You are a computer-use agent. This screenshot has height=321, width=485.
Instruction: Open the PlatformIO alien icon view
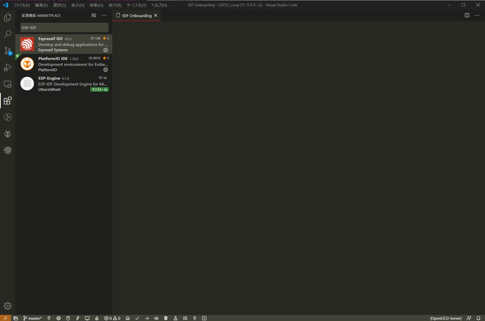click(8, 134)
